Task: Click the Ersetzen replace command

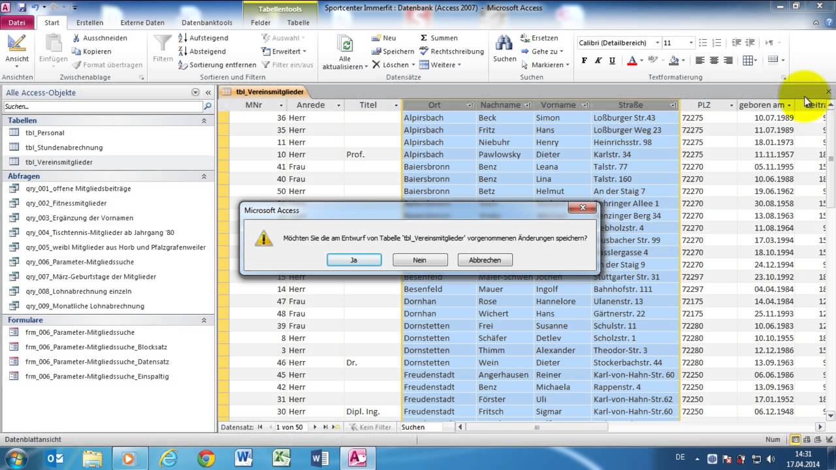Action: (539, 38)
